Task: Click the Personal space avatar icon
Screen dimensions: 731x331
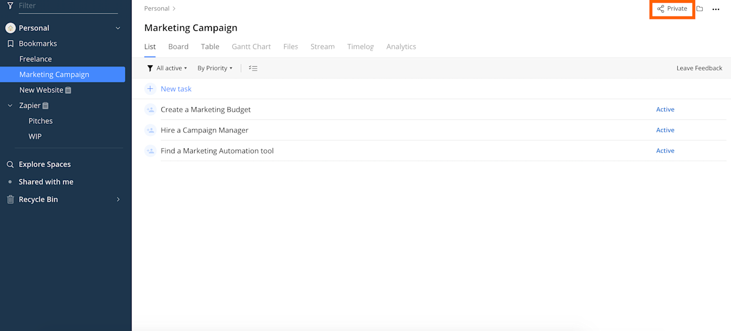Action: coord(10,28)
